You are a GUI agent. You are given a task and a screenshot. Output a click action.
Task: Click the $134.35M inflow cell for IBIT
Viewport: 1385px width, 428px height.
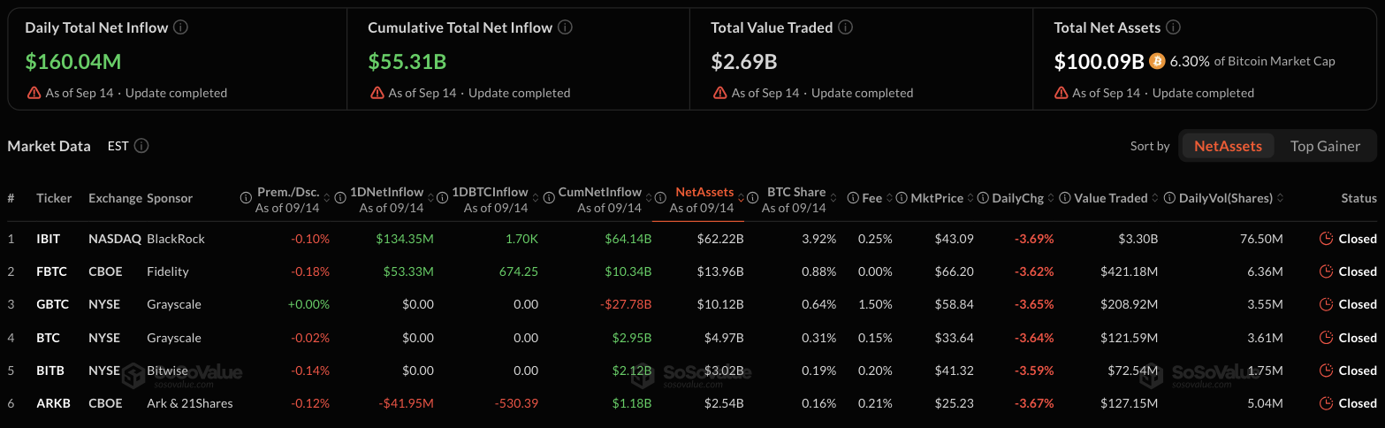405,239
